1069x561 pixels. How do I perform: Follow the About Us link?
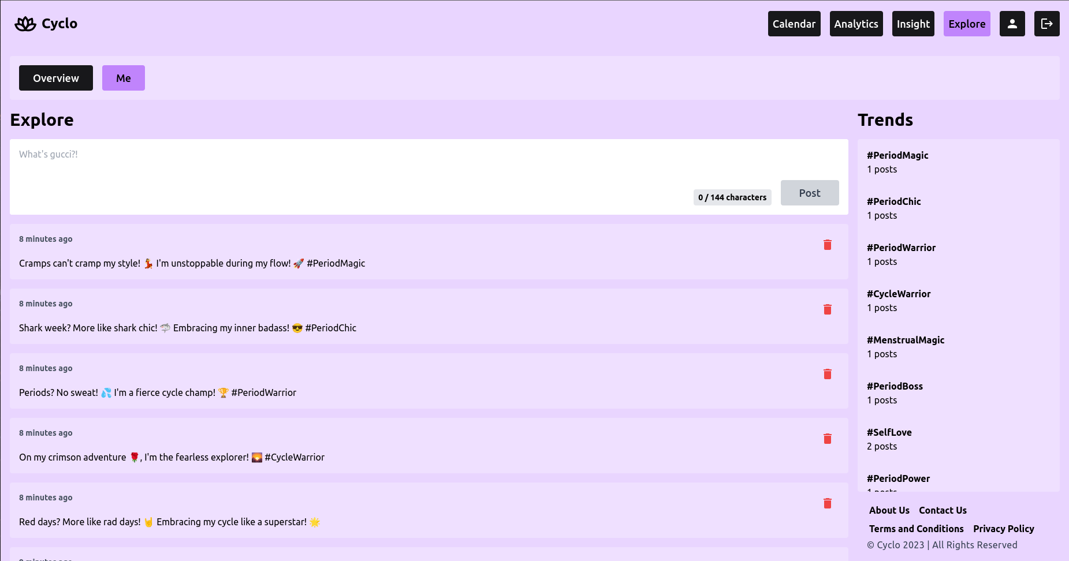click(889, 510)
